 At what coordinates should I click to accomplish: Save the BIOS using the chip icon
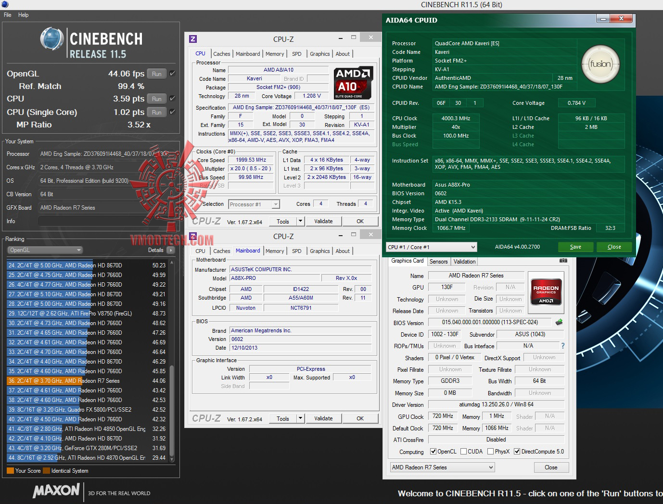coord(559,322)
